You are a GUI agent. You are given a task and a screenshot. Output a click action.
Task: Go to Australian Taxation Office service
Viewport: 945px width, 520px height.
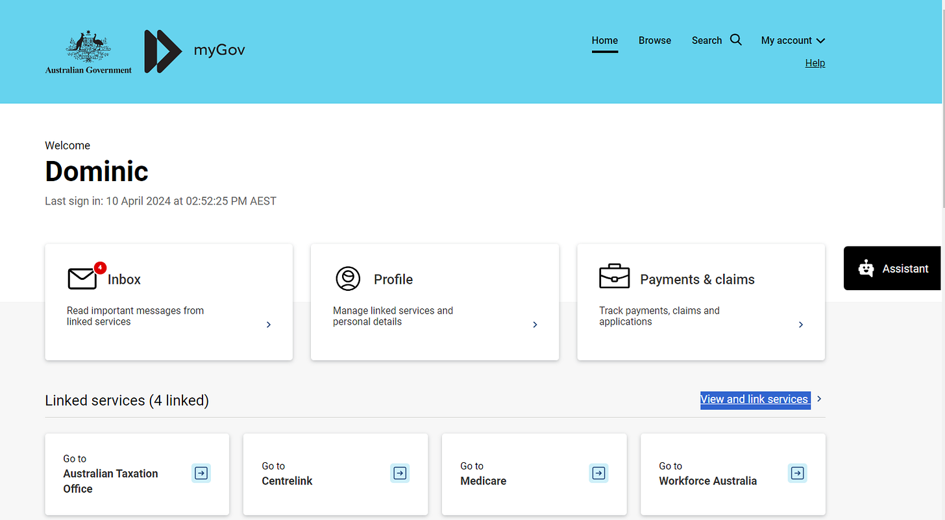click(137, 474)
